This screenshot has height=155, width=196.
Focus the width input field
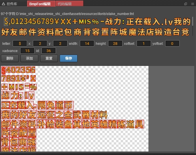(x=87, y=43)
